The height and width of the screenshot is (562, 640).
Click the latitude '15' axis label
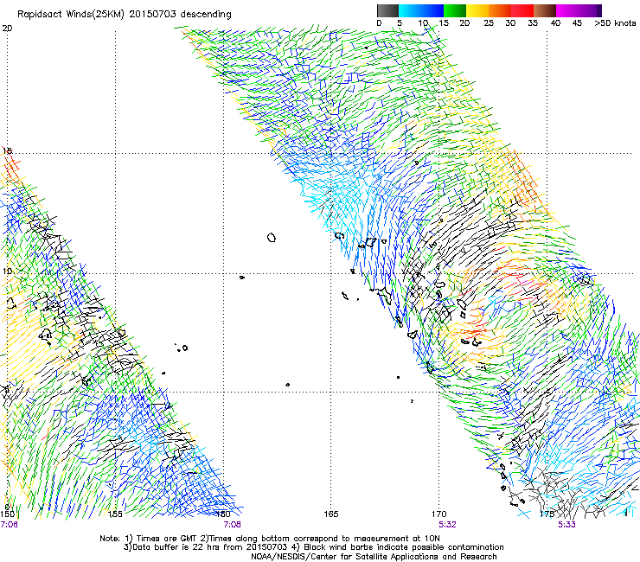point(7,151)
